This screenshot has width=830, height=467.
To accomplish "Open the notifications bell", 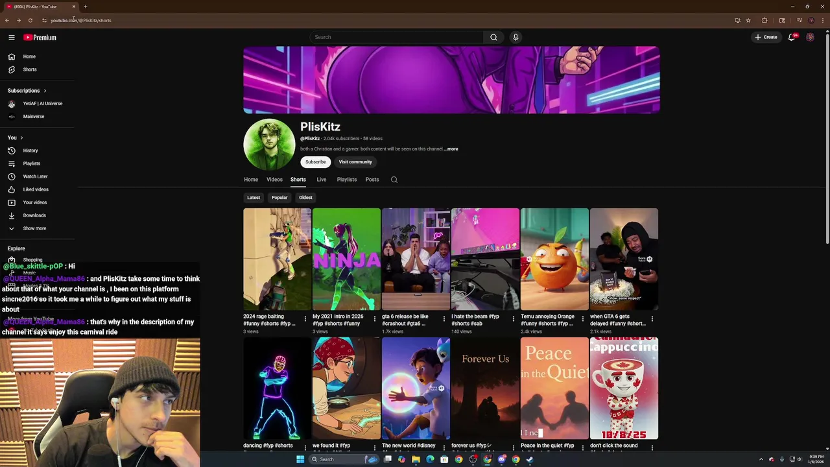I will tap(792, 37).
